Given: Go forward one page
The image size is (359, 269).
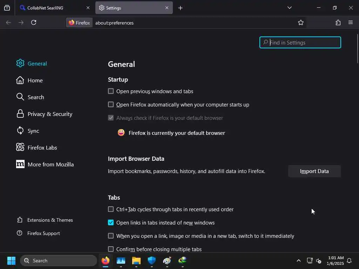Looking at the screenshot, I should coord(21,23).
